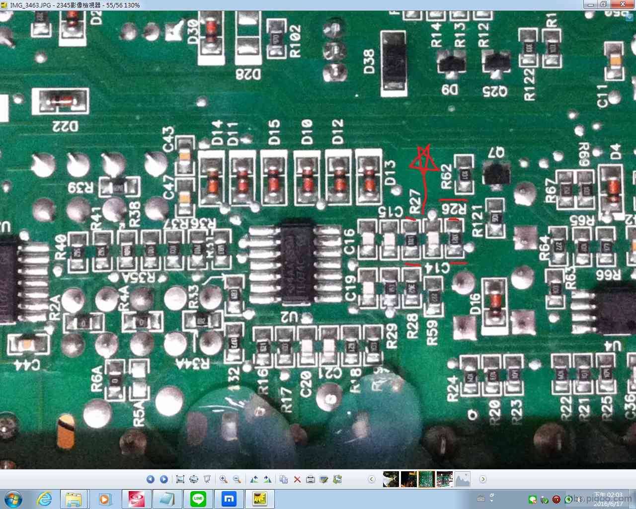Select the placeholder mountain thumbnail
Image resolution: width=636 pixels, height=509 pixels.
click(x=462, y=479)
